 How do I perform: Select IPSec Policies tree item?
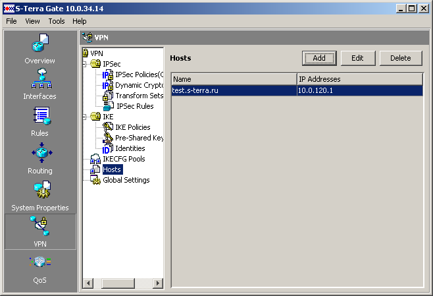pos(140,74)
